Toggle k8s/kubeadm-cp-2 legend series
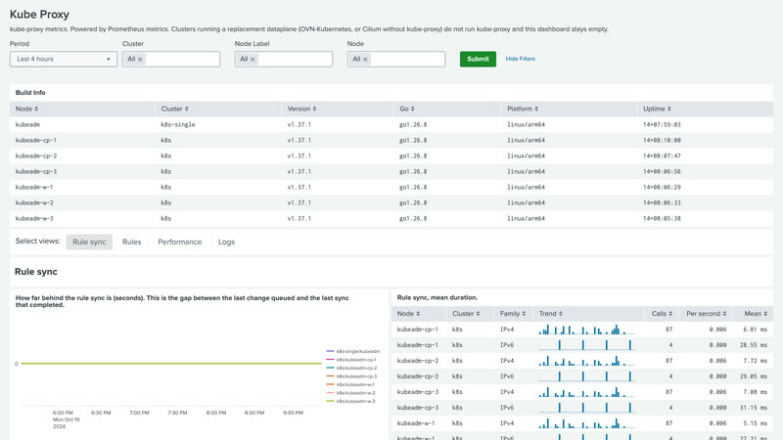The width and height of the screenshot is (783, 440). [351, 368]
